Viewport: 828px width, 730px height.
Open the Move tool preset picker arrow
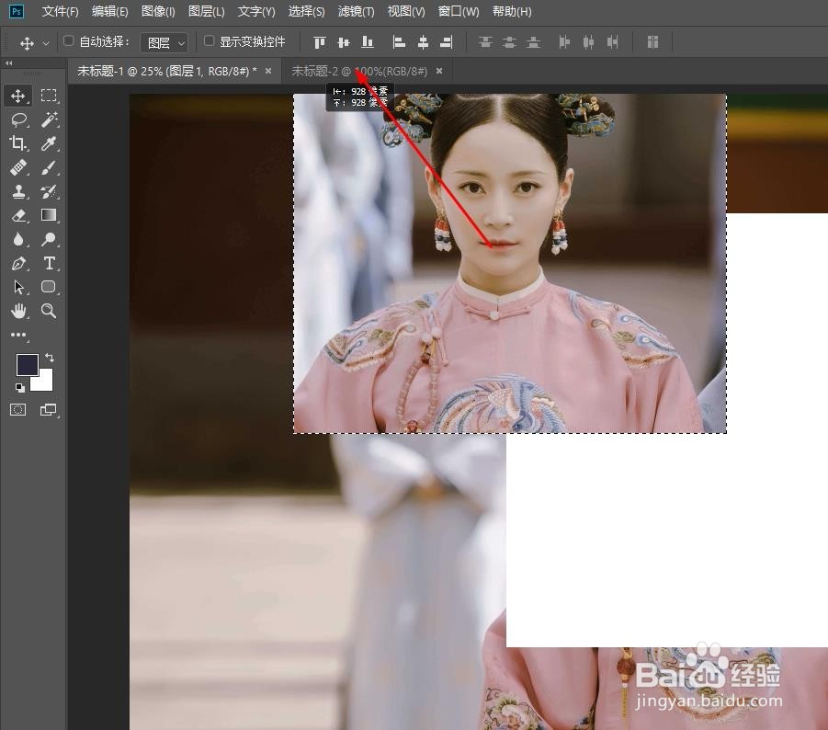pyautogui.click(x=46, y=43)
